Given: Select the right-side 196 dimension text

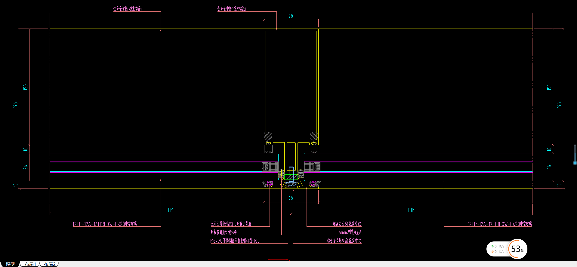Looking at the screenshot, I should pyautogui.click(x=559, y=105).
